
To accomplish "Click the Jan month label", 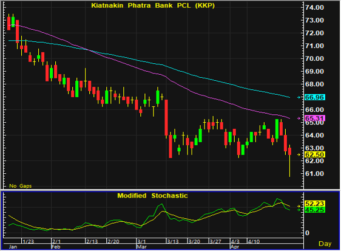I will click(13, 247).
